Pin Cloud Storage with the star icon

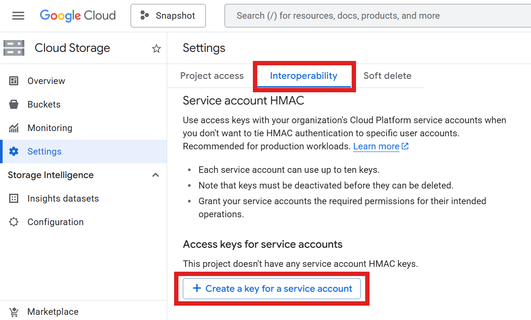(156, 48)
